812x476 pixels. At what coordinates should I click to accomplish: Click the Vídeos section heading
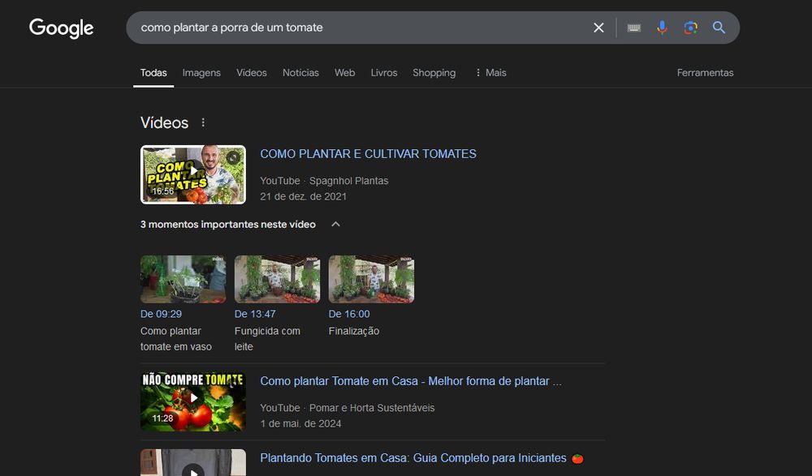click(x=164, y=122)
